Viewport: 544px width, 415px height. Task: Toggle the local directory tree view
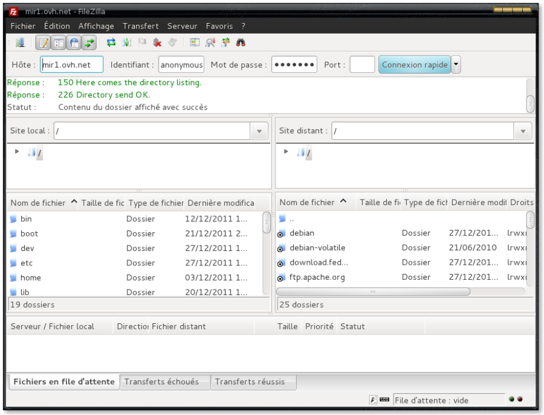pyautogui.click(x=59, y=42)
